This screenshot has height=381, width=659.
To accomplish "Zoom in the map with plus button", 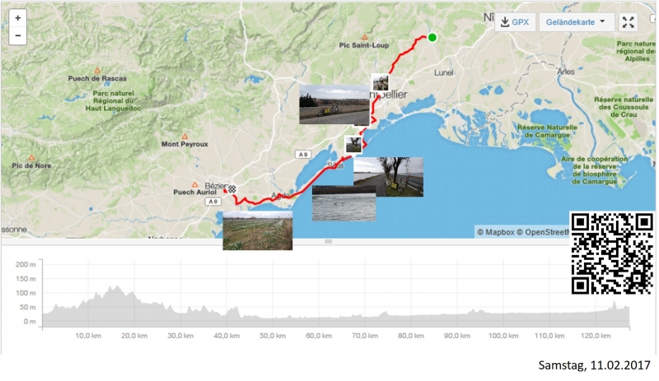I will pyautogui.click(x=17, y=18).
